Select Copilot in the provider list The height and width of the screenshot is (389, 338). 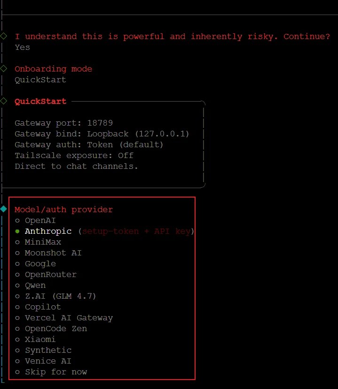tap(43, 307)
